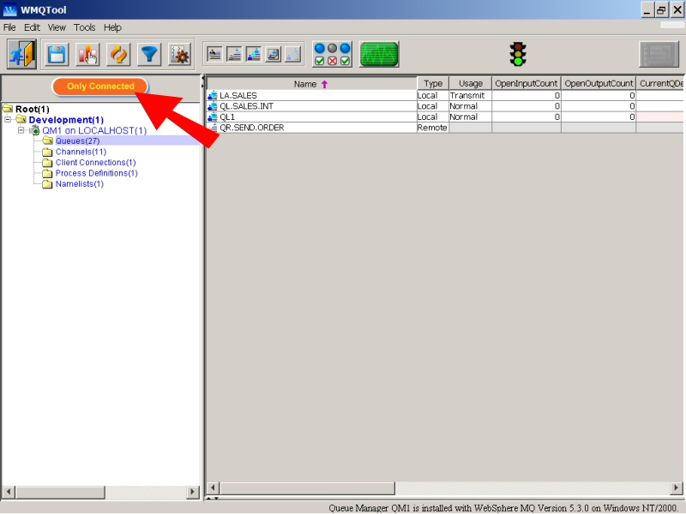686x514 pixels.
Task: Click the table horizontal scrollbar thumb
Action: click(307, 487)
